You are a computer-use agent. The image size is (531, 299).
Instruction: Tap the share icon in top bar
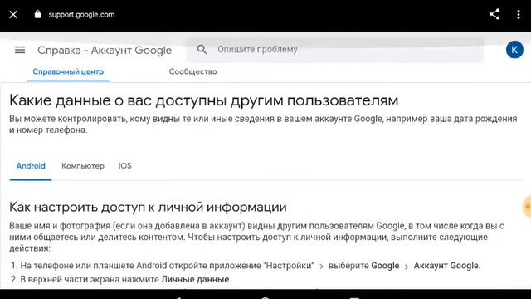[x=494, y=14]
